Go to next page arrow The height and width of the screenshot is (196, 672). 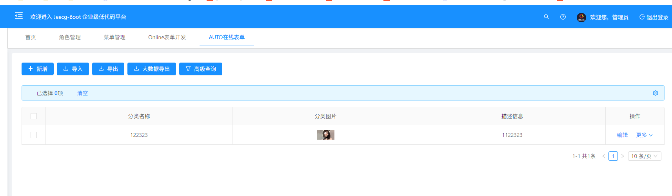[x=623, y=156]
